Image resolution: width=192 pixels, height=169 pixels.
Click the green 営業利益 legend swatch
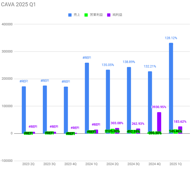[86, 15]
